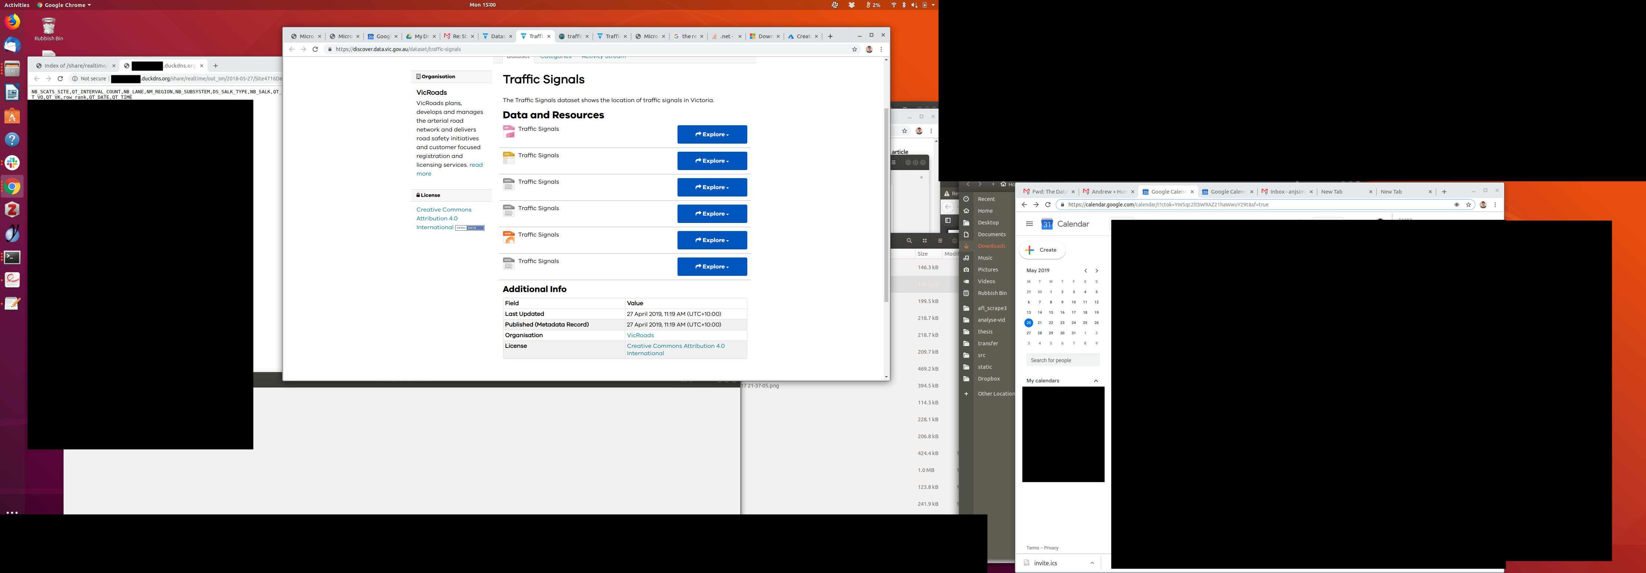The width and height of the screenshot is (1646, 573).
Task: Open Explore dropdown for first Traffic Signals resource
Action: [712, 135]
